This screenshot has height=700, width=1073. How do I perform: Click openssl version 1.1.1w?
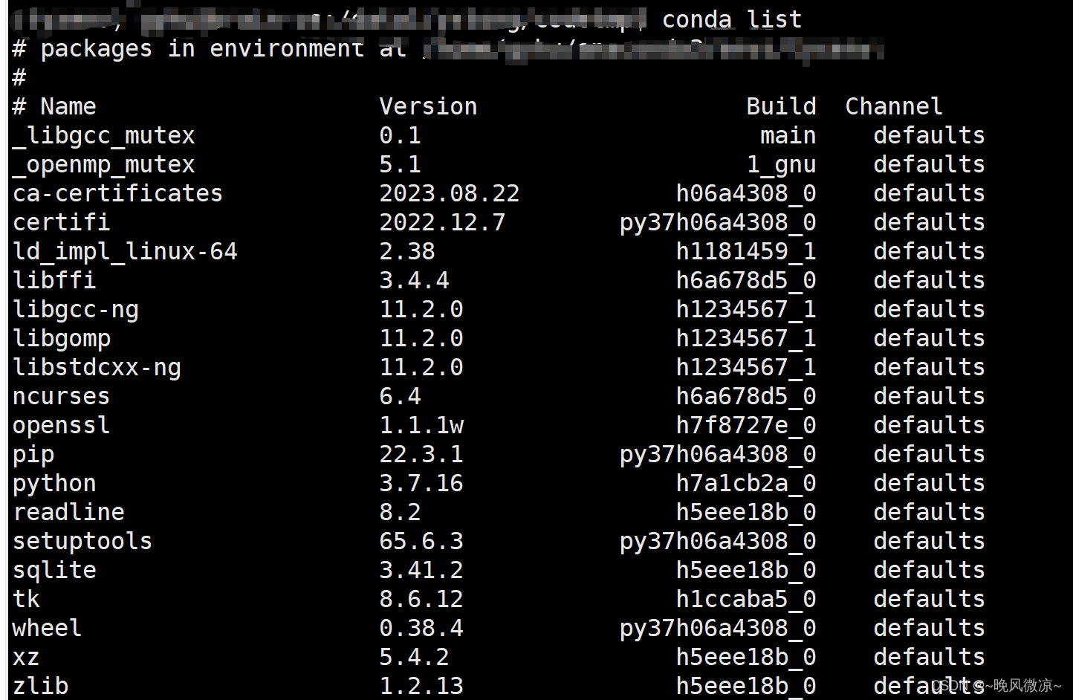[x=421, y=425]
